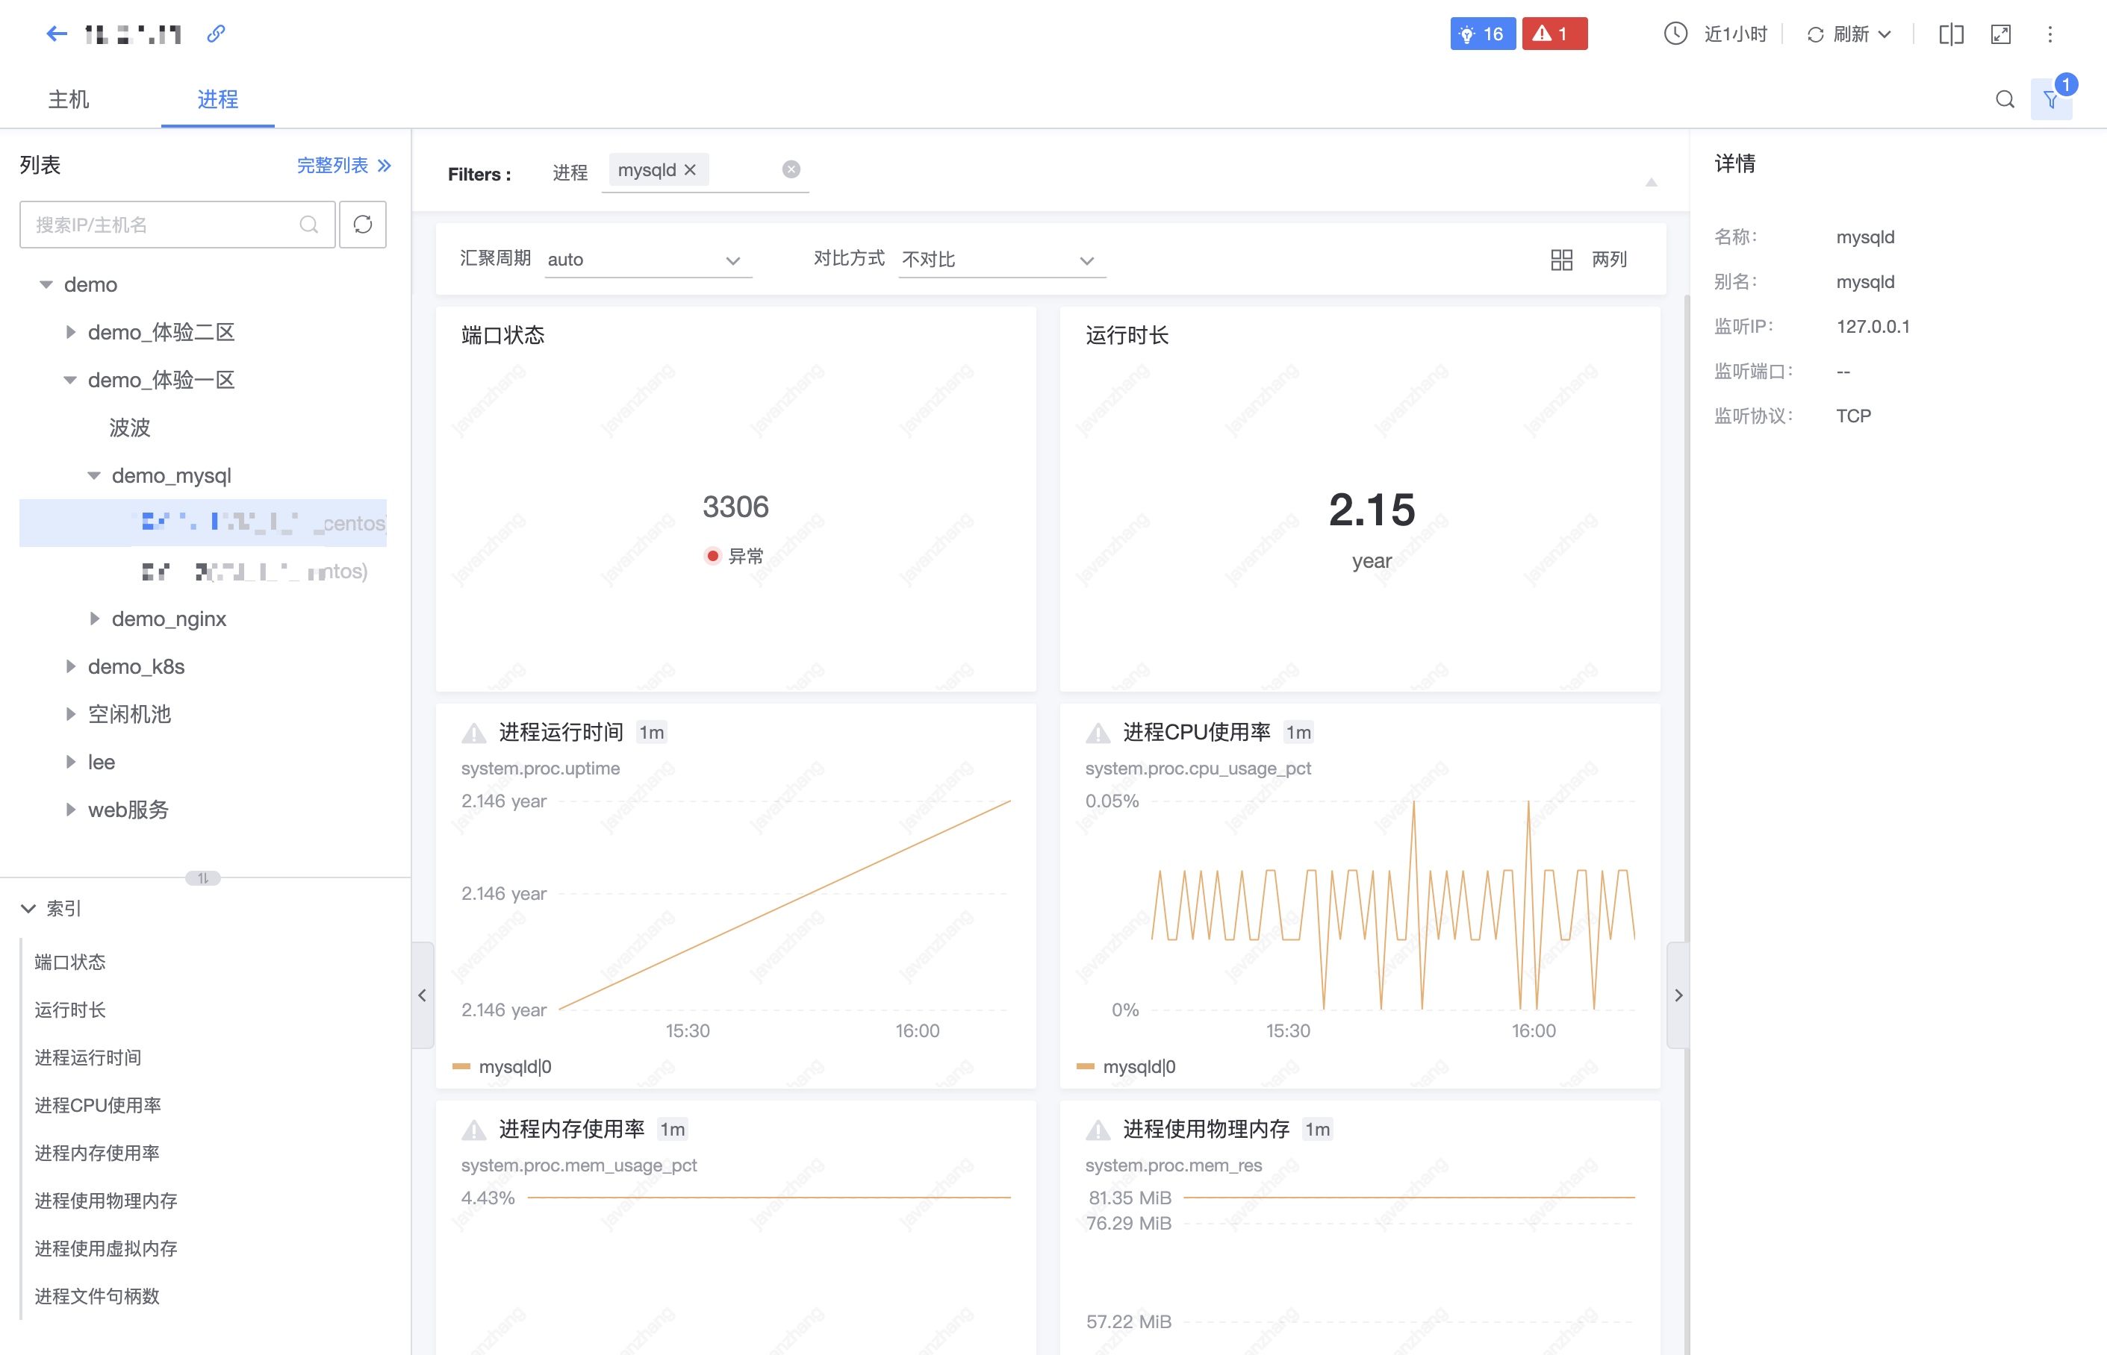Click the copy link icon beside title

[x=216, y=34]
